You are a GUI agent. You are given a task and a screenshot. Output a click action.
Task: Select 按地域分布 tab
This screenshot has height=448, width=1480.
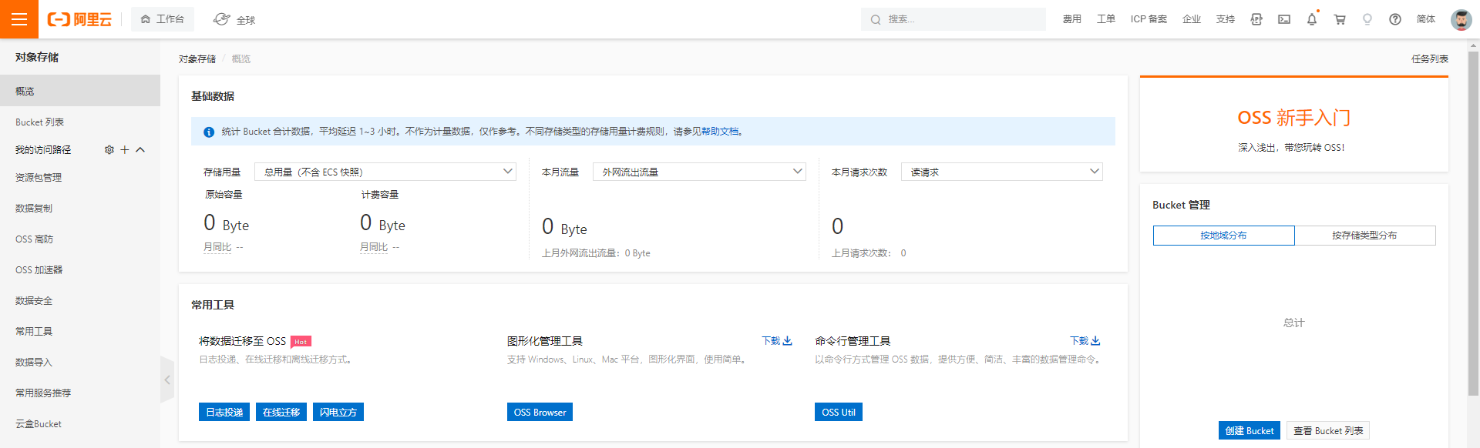pos(1223,236)
